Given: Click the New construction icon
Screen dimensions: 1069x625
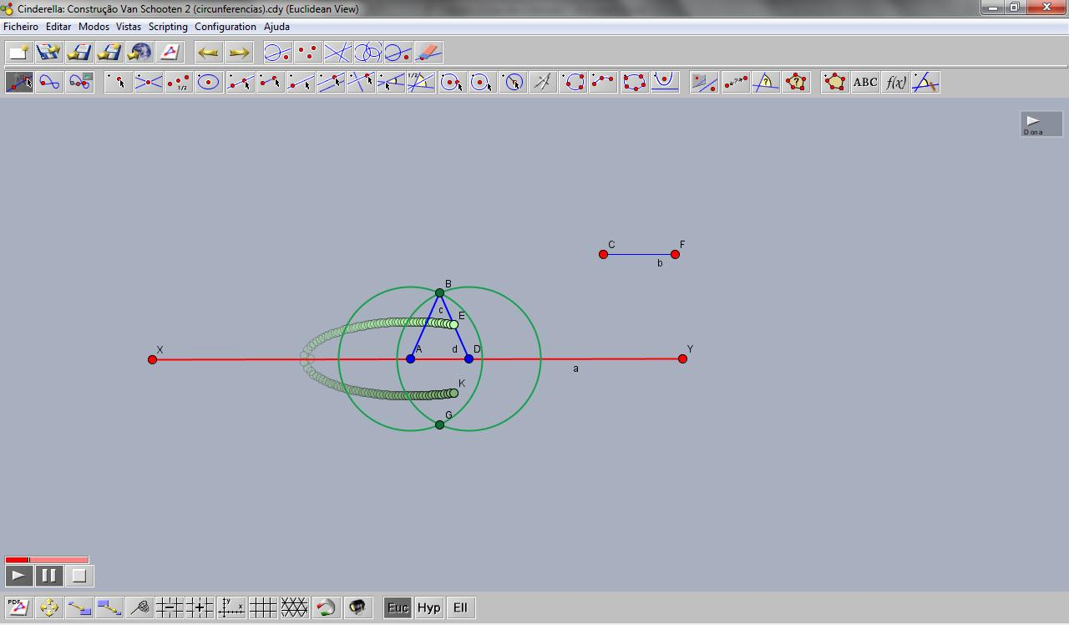Looking at the screenshot, I should click(x=18, y=53).
